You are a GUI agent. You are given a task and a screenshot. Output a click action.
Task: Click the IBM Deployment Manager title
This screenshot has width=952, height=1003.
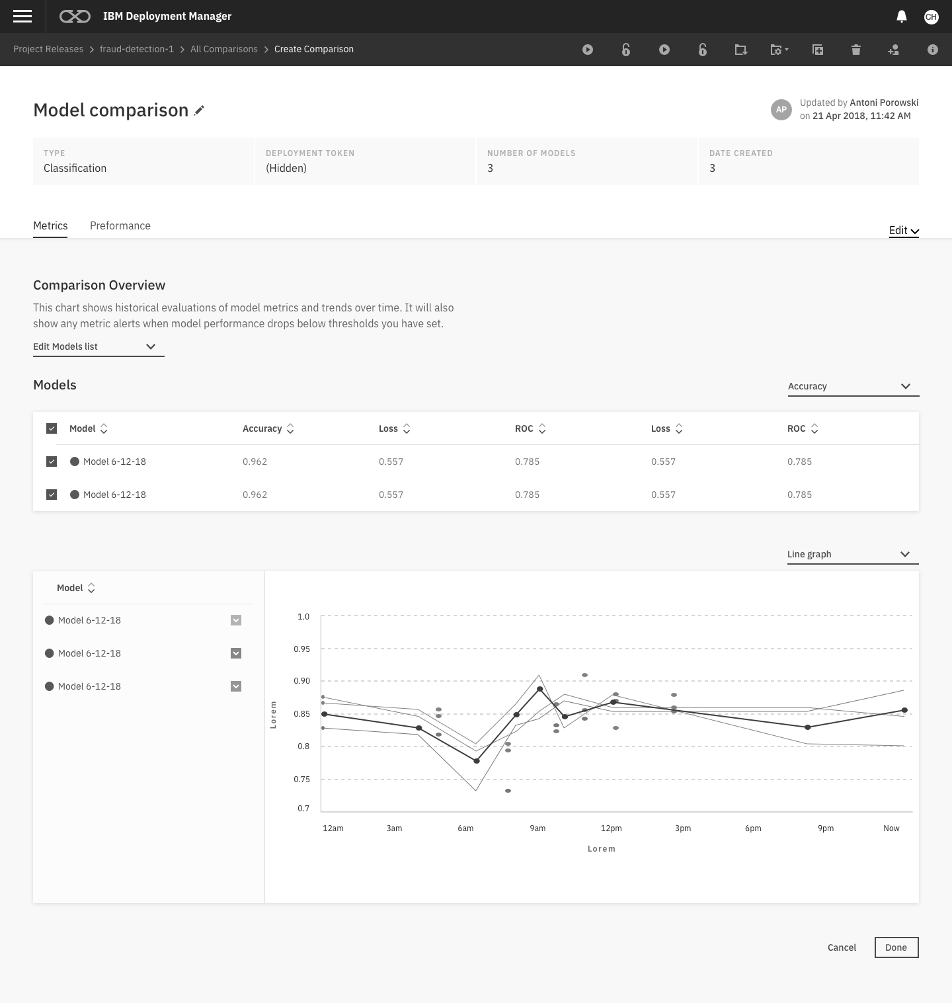(167, 17)
